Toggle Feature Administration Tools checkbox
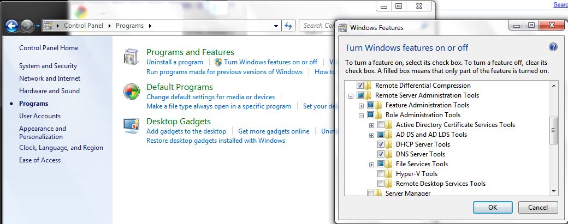The width and height of the screenshot is (568, 224). point(370,105)
